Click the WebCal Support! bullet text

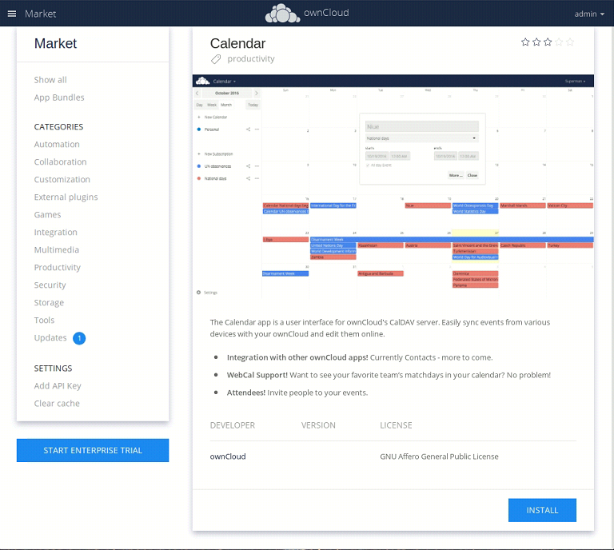coord(257,375)
